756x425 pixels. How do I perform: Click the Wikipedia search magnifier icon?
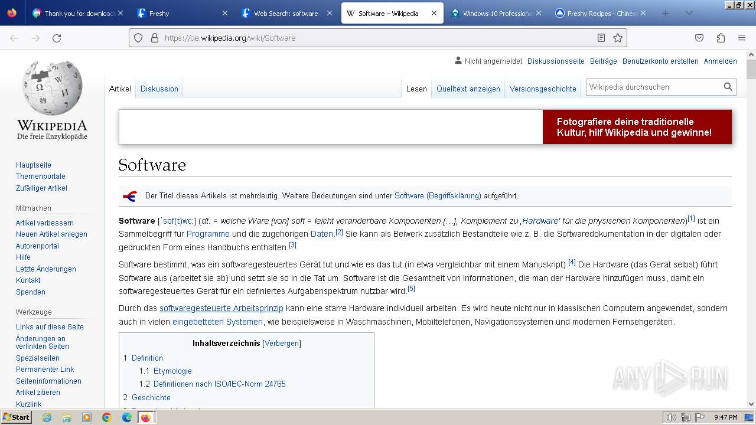coord(728,87)
